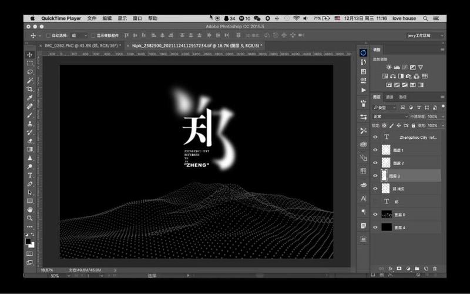Select the Magic Wand tool
Viewport: 470px width, 294px height.
pos(30,81)
